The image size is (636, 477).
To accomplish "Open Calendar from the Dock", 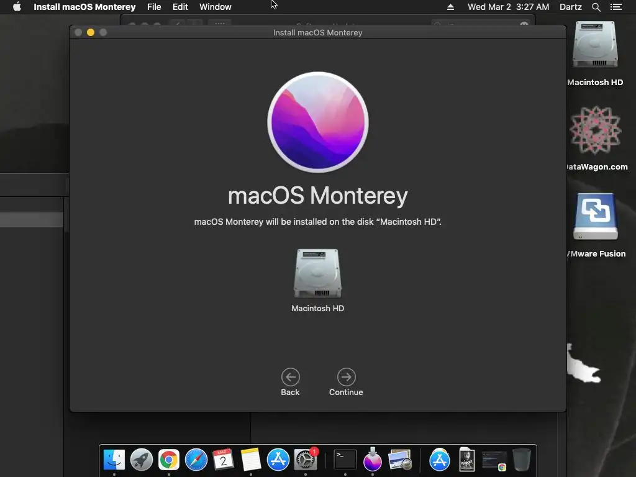I will (223, 460).
